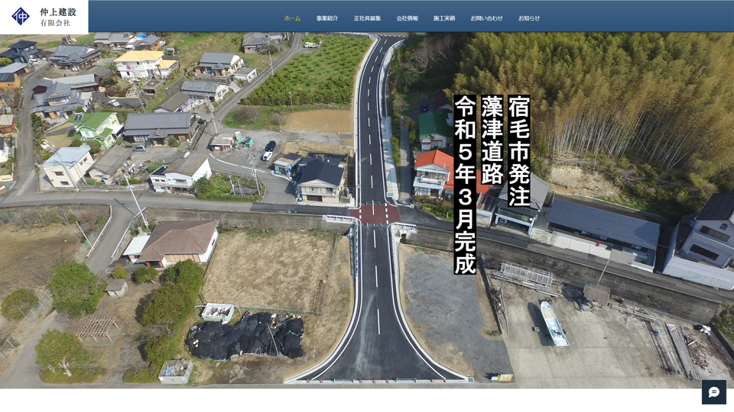Select 正社員募集 in the navigation bar
Screen dimensions: 734x412
(x=367, y=18)
